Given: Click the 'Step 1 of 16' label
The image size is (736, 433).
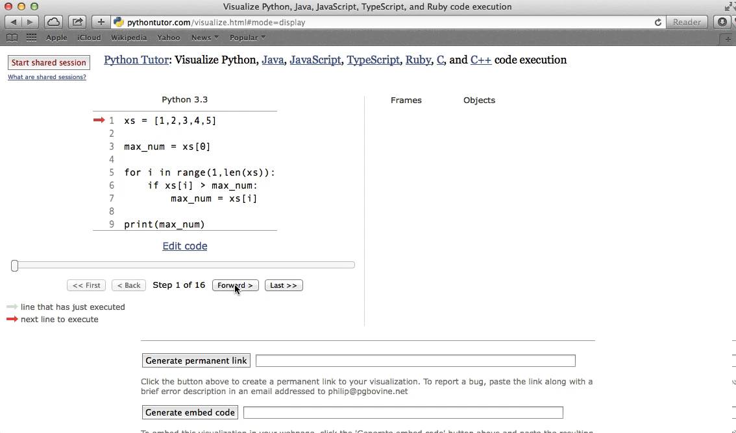Looking at the screenshot, I should tap(179, 285).
